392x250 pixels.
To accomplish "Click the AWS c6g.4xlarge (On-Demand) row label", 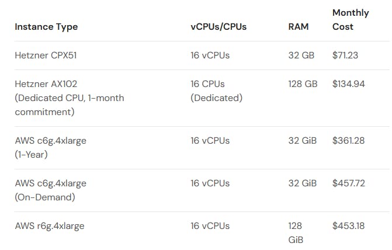I will coord(50,190).
